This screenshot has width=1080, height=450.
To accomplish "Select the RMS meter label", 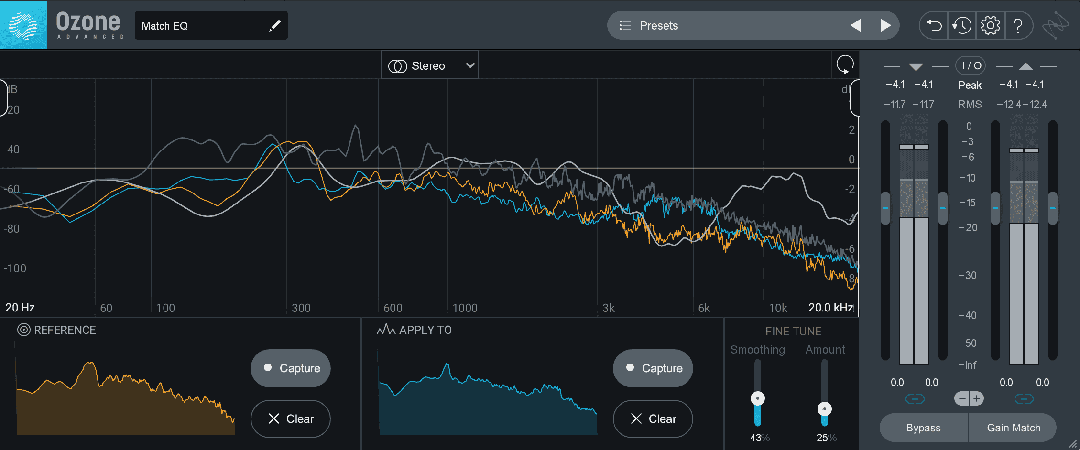I will coord(970,104).
